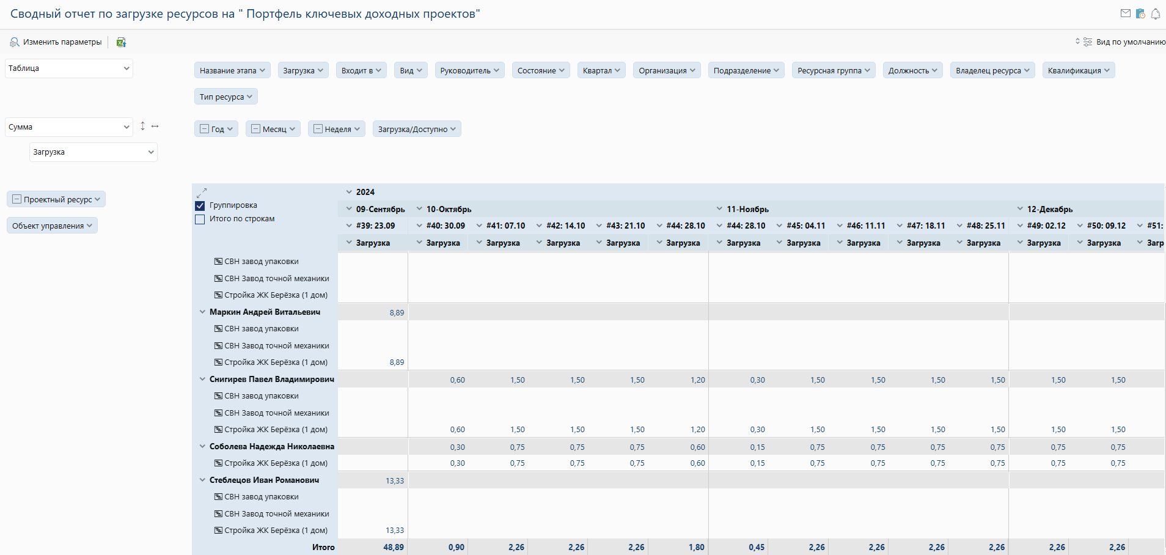Uncheck the Группировка checkbox

[x=200, y=206]
